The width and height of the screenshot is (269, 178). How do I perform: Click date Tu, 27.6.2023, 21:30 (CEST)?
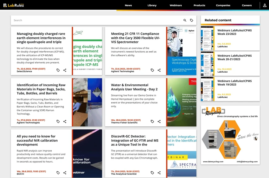click(31, 120)
